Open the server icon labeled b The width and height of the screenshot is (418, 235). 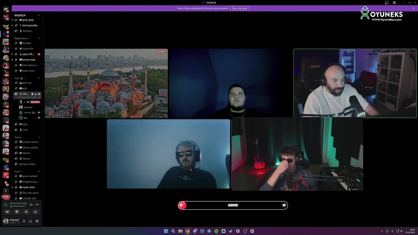click(x=6, y=191)
